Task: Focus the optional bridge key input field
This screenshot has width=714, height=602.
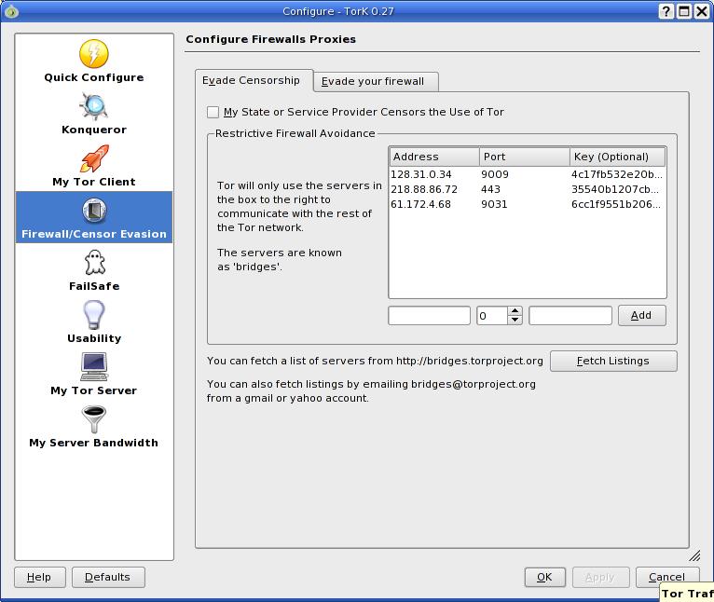Action: tap(570, 316)
